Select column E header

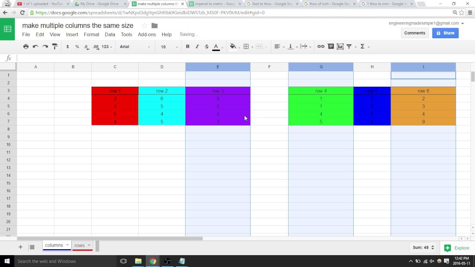(x=218, y=67)
